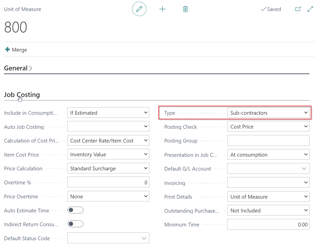Click the Merge action
This screenshot has height=248, width=315.
click(x=20, y=50)
